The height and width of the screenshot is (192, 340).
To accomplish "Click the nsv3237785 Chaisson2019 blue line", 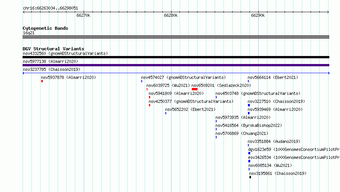I will (176, 73).
